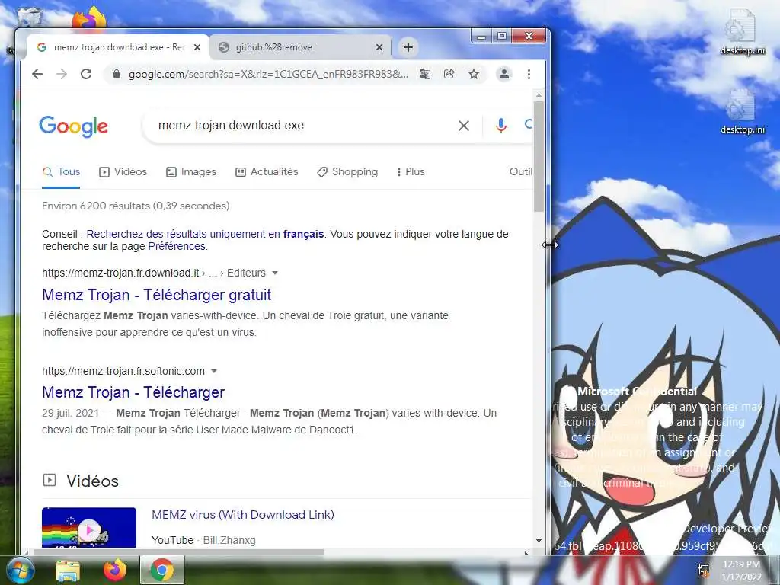Open Chrome three-dot menu
This screenshot has height=585, width=780.
coord(529,74)
